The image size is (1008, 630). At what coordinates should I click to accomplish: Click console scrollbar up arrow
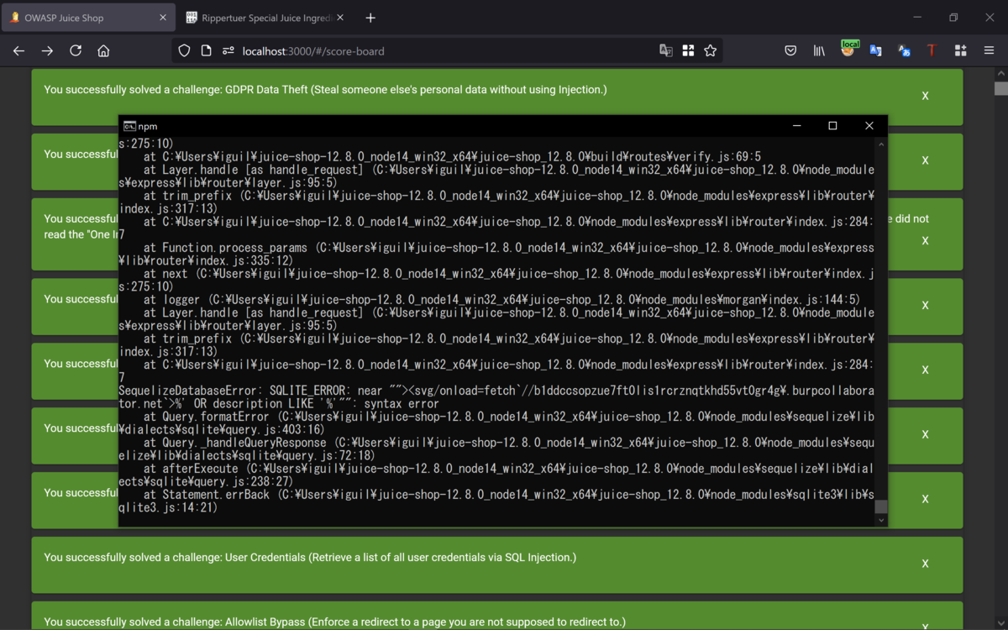click(x=880, y=144)
